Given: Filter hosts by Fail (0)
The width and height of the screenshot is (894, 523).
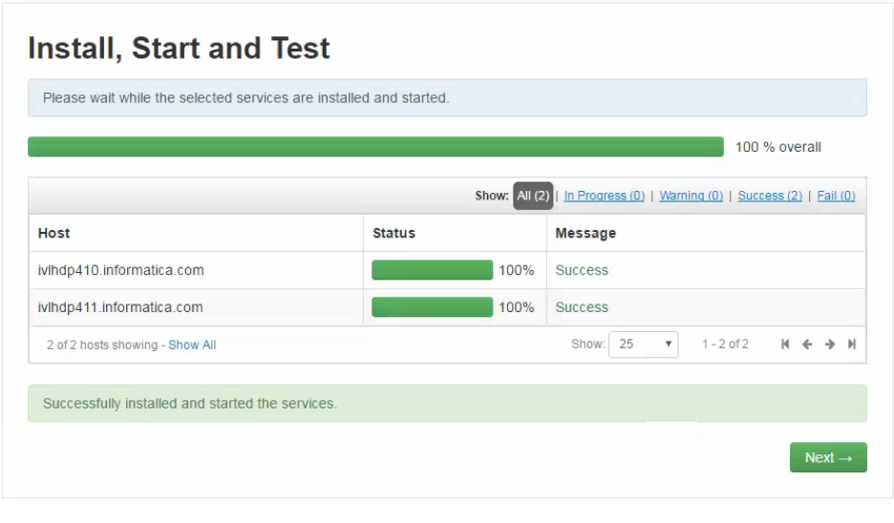Looking at the screenshot, I should [836, 196].
